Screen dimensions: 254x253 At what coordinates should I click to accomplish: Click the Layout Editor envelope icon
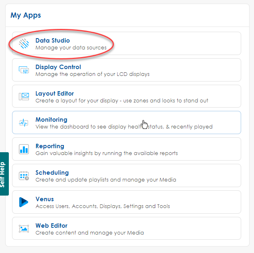tap(24, 97)
